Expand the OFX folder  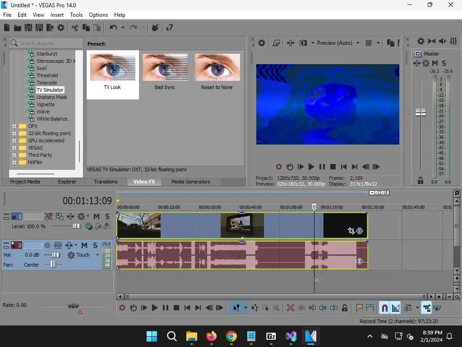(x=14, y=127)
